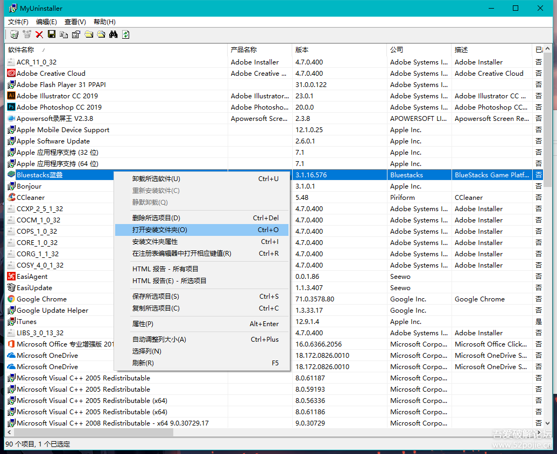Click the Microsoft Office row icon
The image size is (557, 454).
click(11, 344)
